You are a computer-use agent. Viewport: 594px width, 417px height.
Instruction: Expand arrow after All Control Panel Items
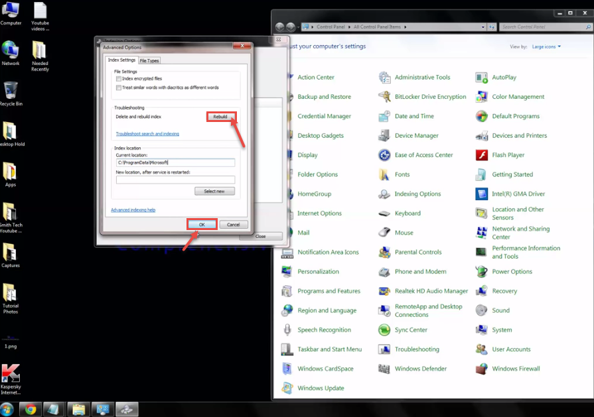click(x=406, y=27)
